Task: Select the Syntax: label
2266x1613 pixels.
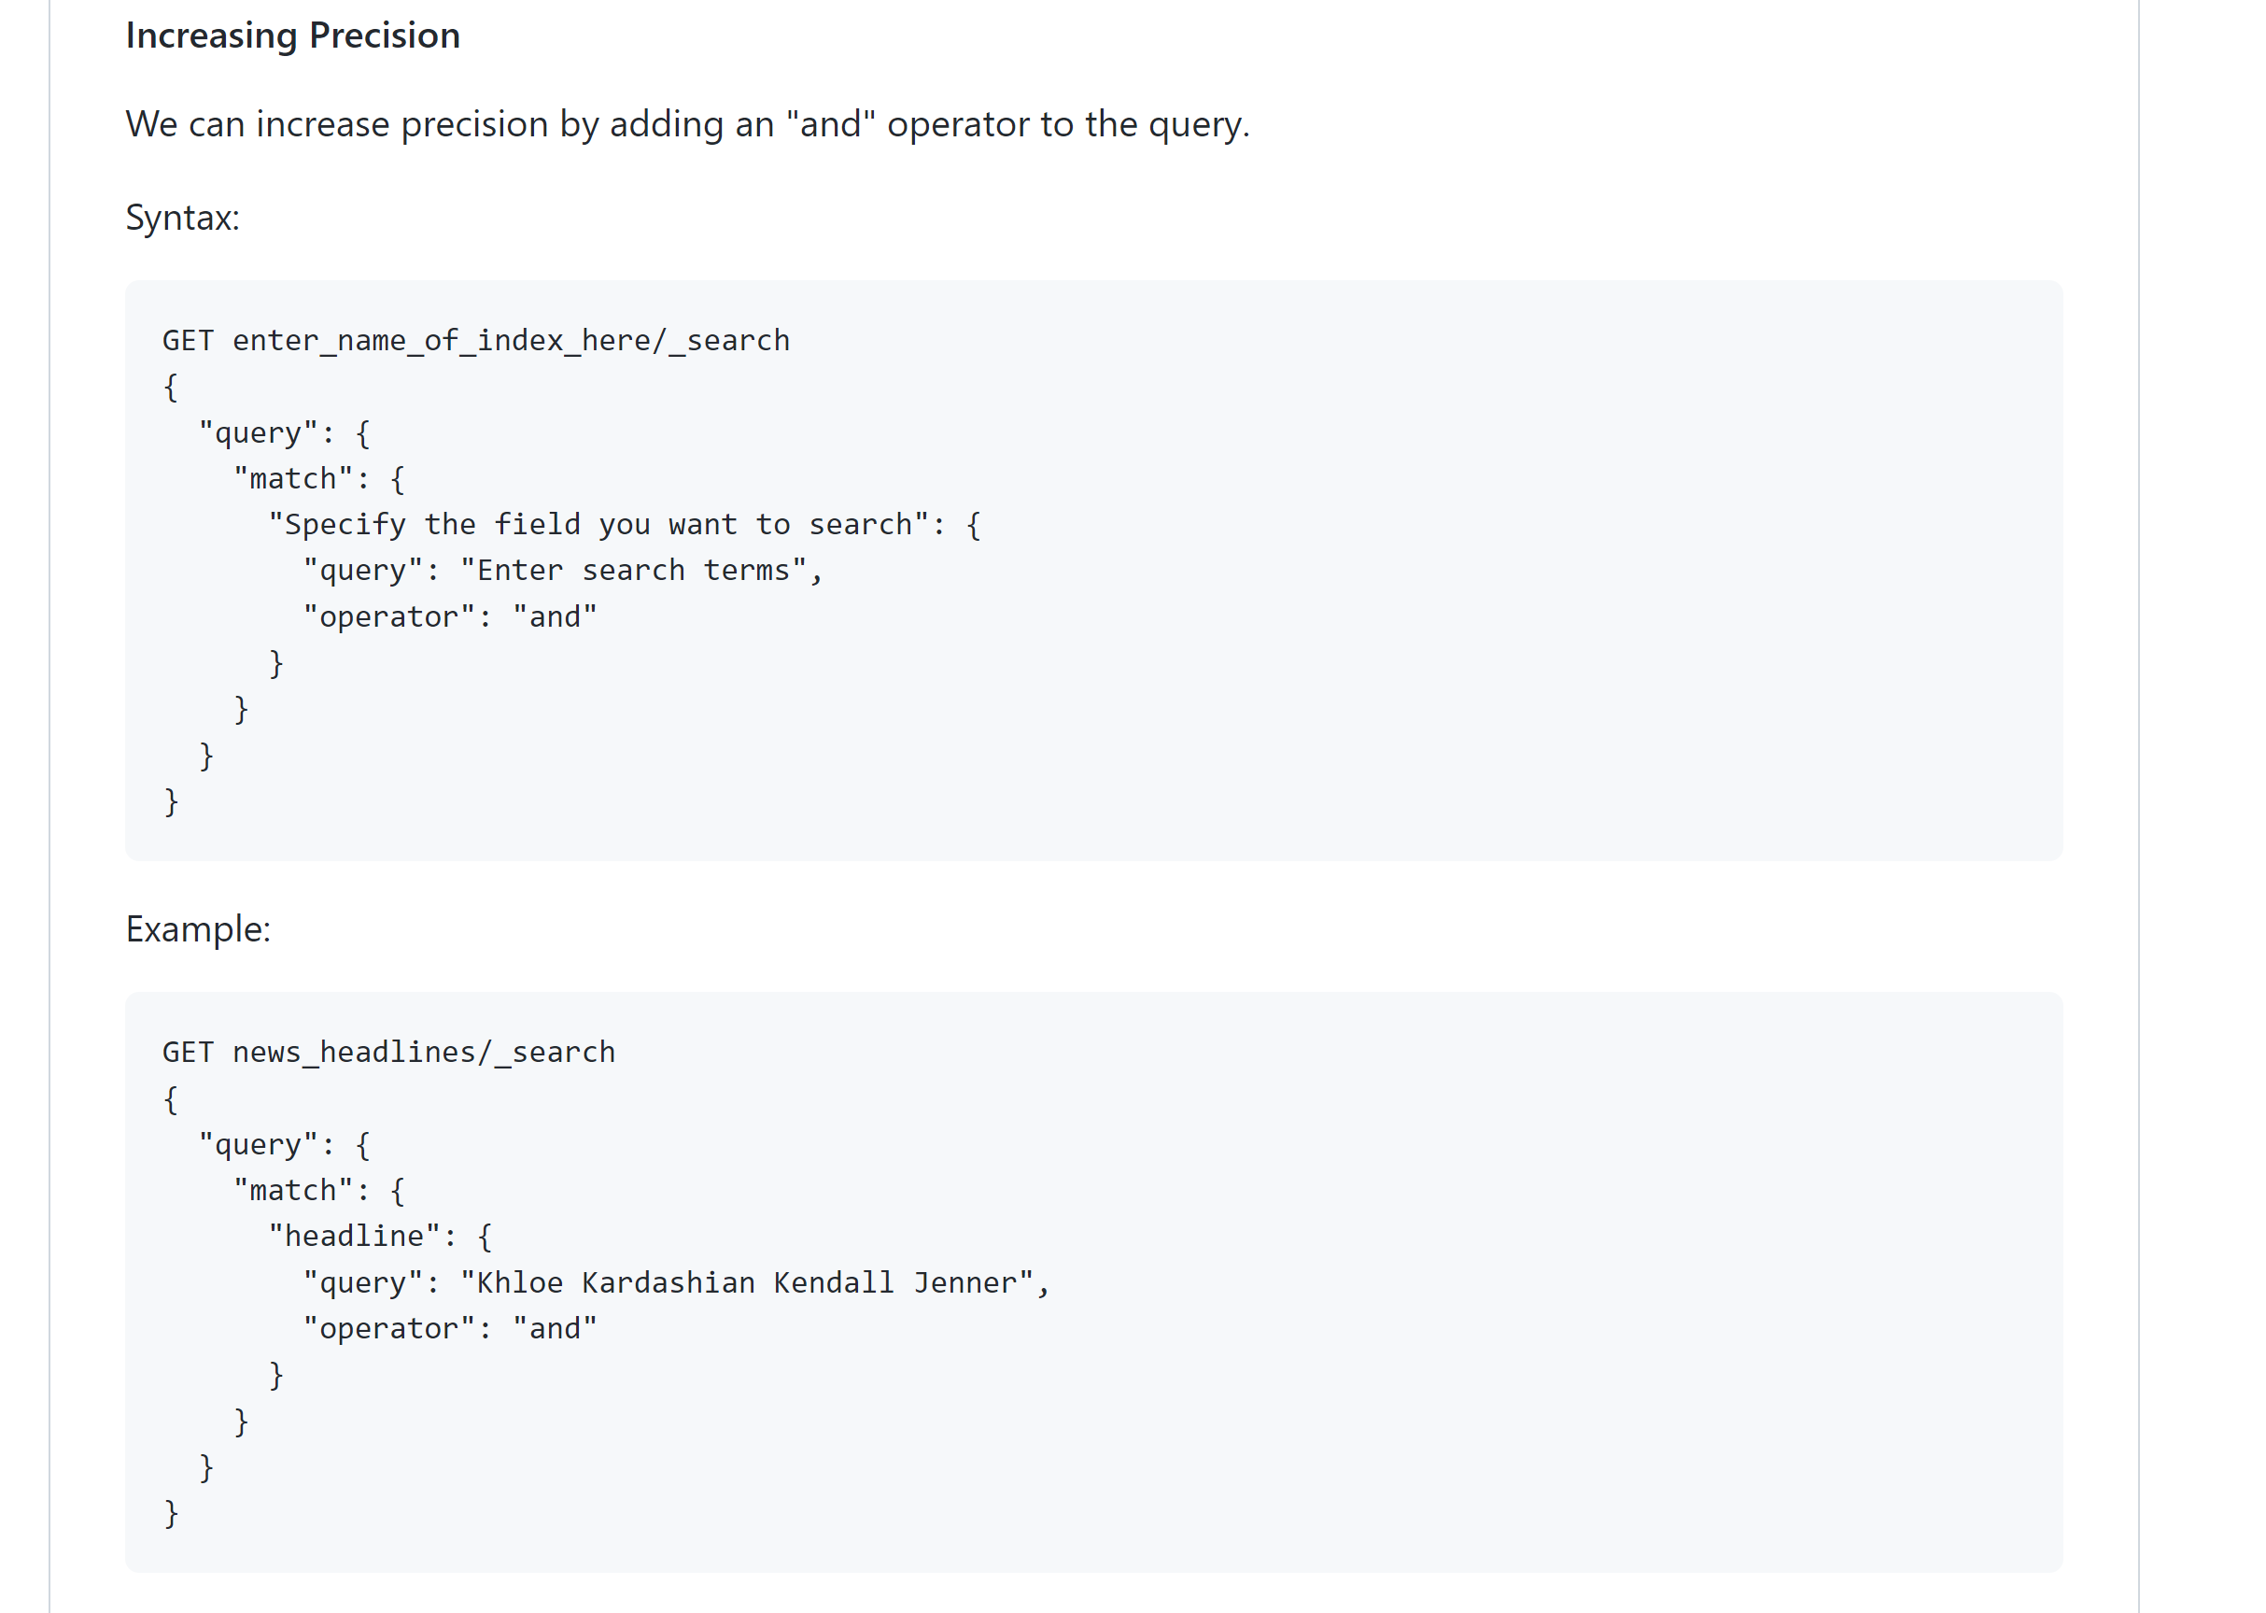Action: pyautogui.click(x=182, y=217)
